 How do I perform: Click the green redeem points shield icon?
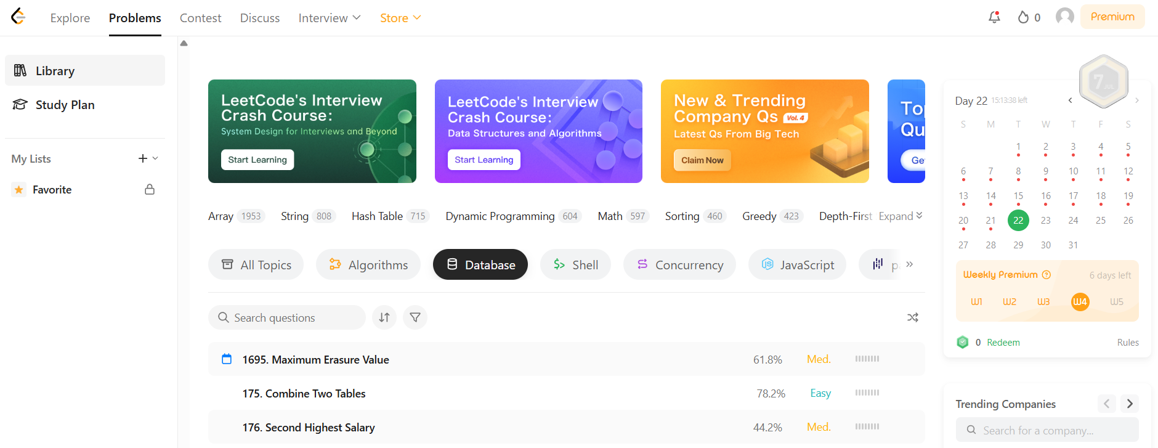coord(963,342)
